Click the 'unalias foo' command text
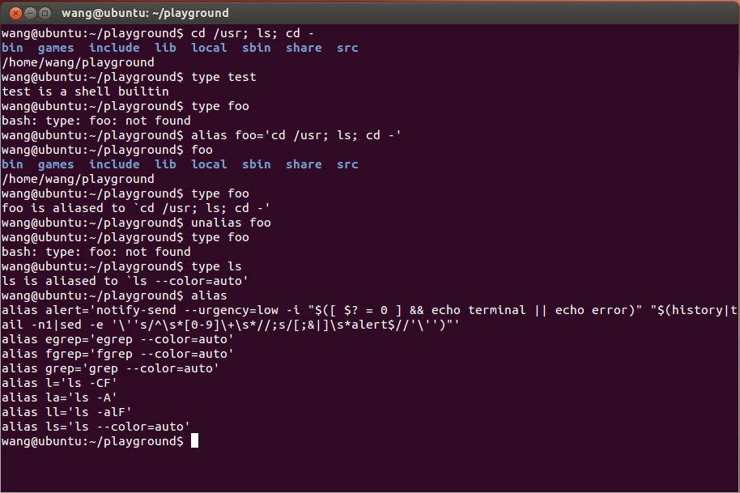 231,222
